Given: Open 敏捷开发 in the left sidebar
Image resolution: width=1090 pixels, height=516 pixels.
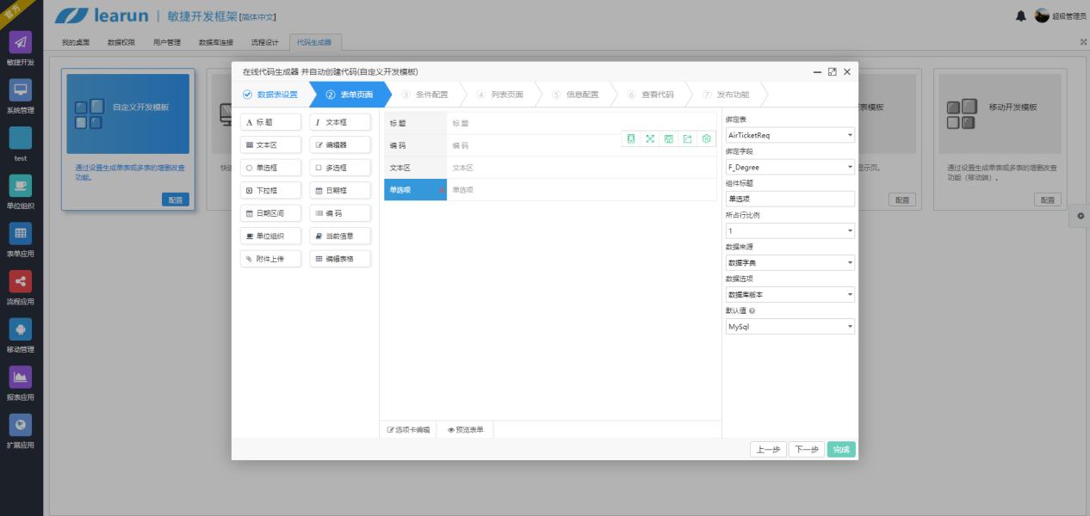Looking at the screenshot, I should click(x=20, y=42).
